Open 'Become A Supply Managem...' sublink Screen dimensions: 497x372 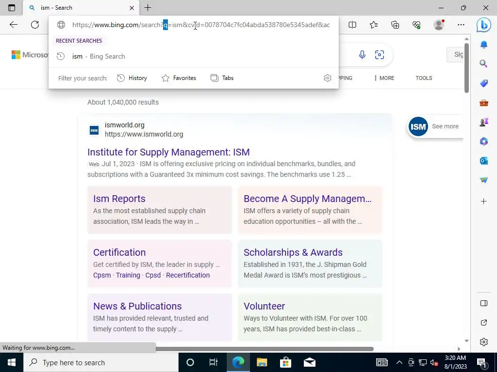tap(307, 199)
